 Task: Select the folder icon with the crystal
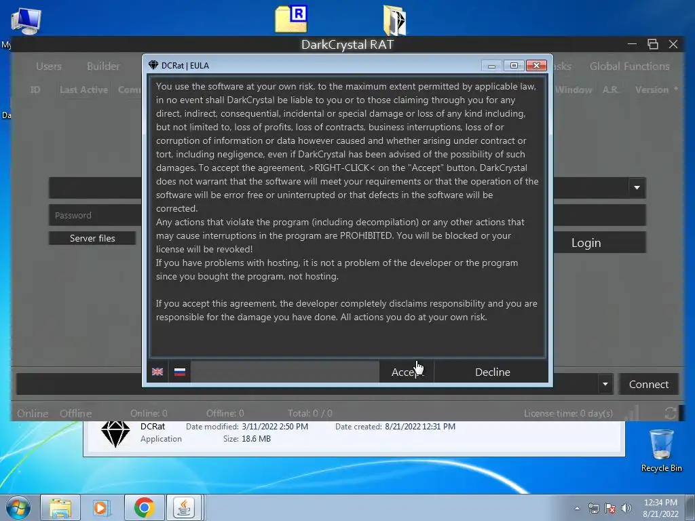[x=394, y=20]
